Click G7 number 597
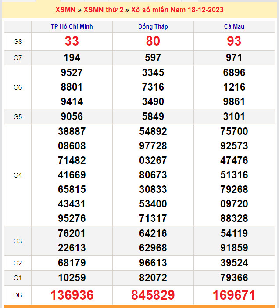Image resolution: width=279 pixels, height=308 pixels. point(153,58)
